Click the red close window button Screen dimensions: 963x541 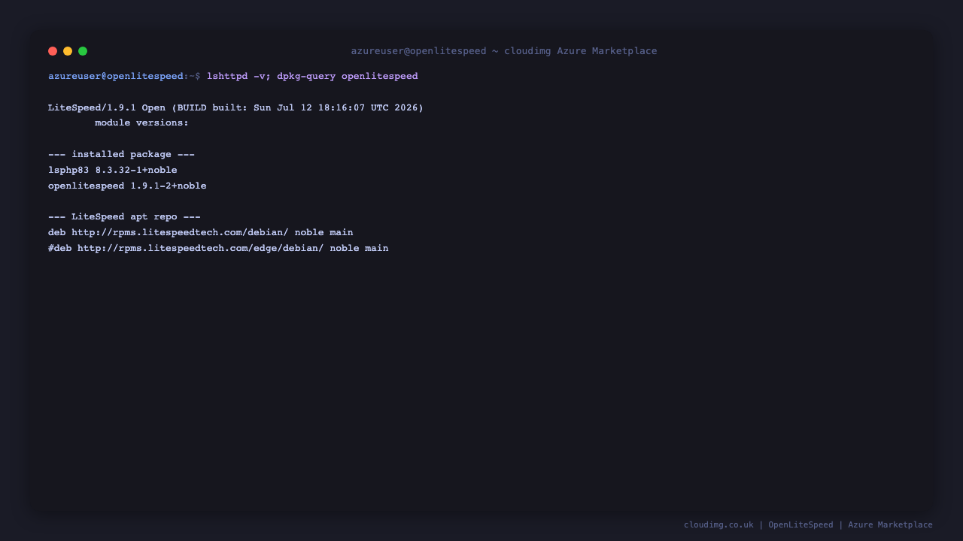click(53, 51)
